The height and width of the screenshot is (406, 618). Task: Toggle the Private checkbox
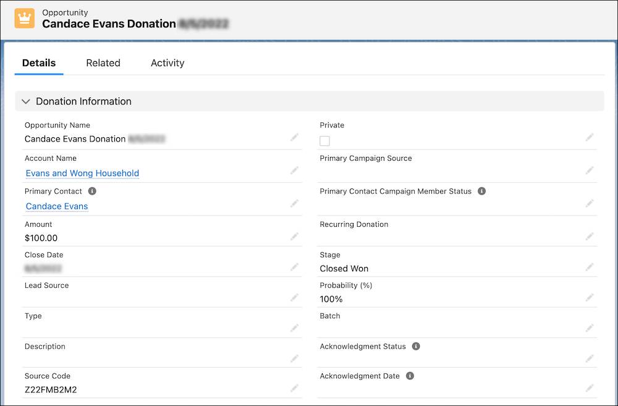325,141
